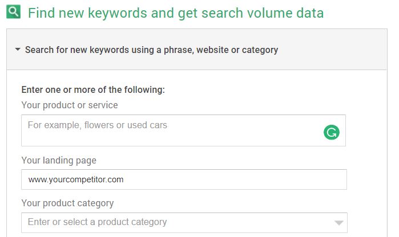
Task: Open the product category dropdown arrow
Action: tap(338, 223)
